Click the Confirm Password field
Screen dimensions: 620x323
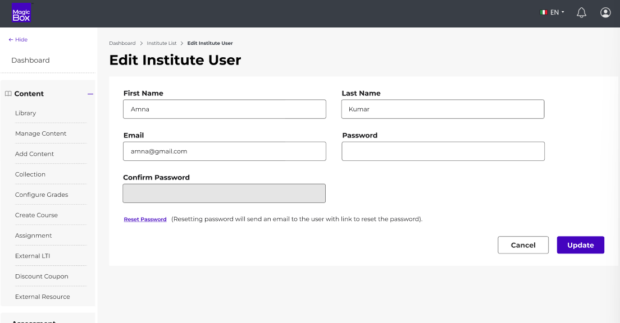pyautogui.click(x=224, y=193)
